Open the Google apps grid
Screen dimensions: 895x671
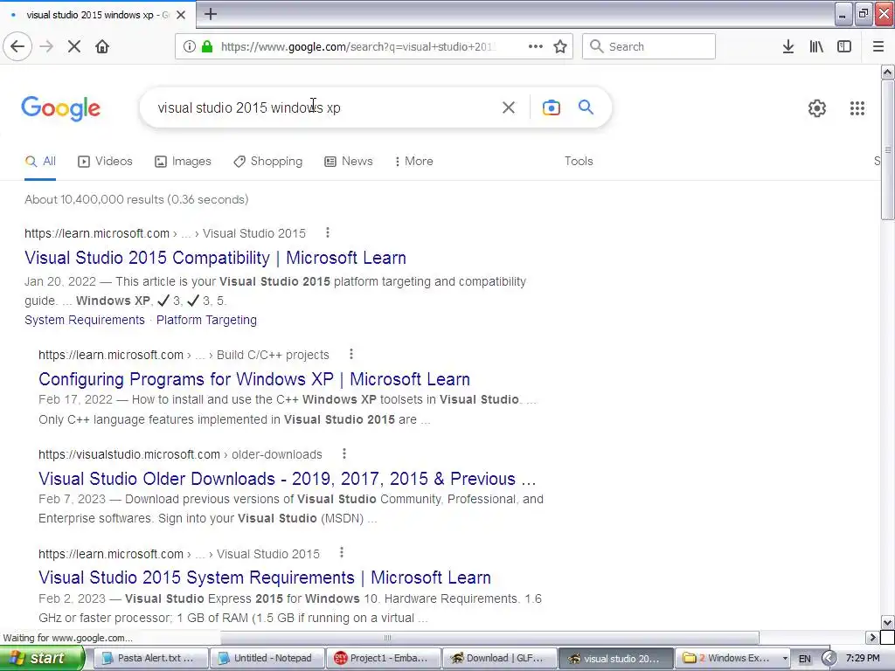(857, 107)
